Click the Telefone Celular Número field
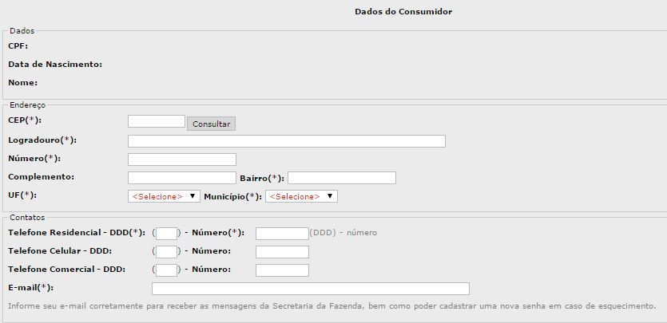The width and height of the screenshot is (667, 323). click(281, 252)
